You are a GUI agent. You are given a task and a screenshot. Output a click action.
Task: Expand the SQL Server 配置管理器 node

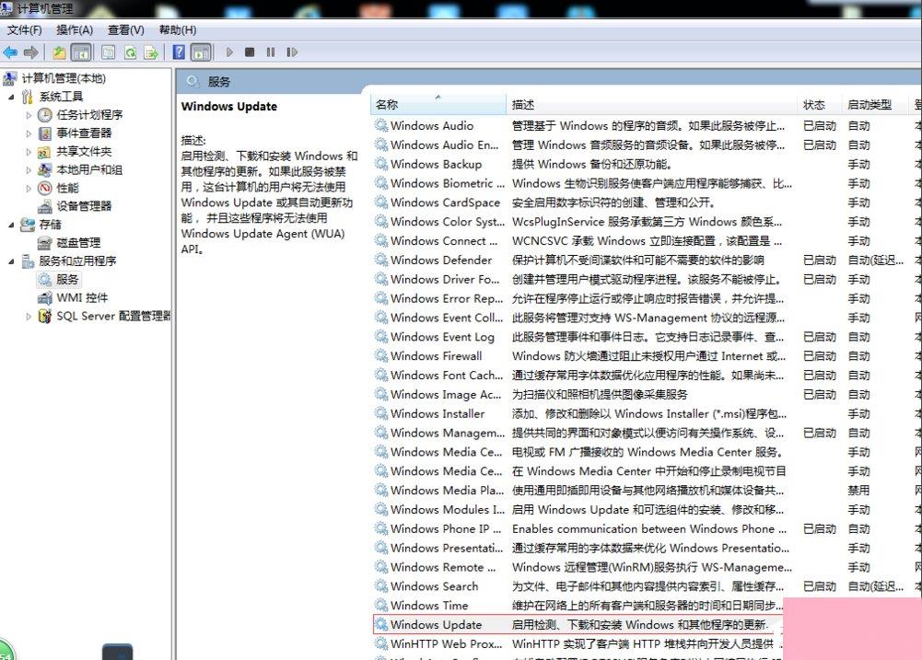(x=29, y=316)
